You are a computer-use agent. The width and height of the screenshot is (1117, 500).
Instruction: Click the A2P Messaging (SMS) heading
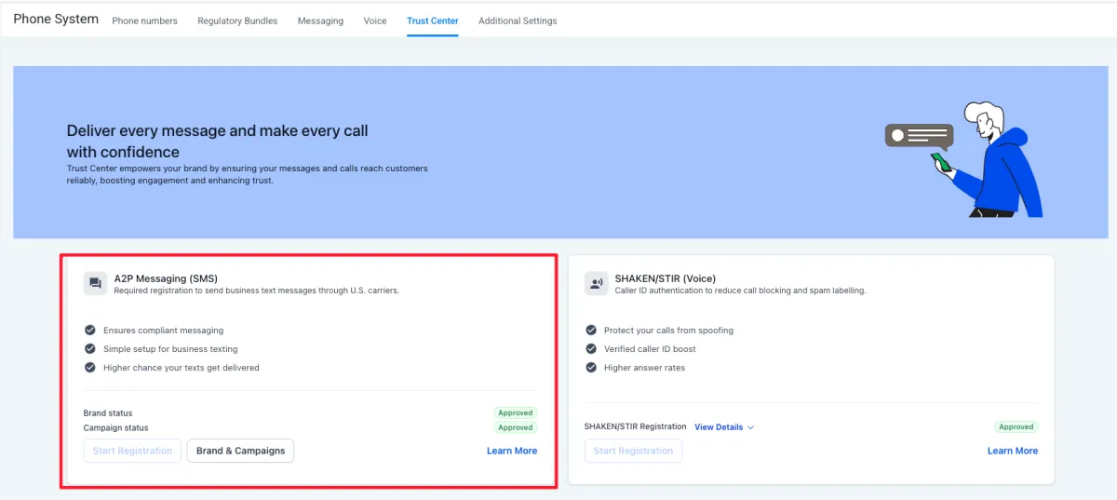tap(166, 277)
